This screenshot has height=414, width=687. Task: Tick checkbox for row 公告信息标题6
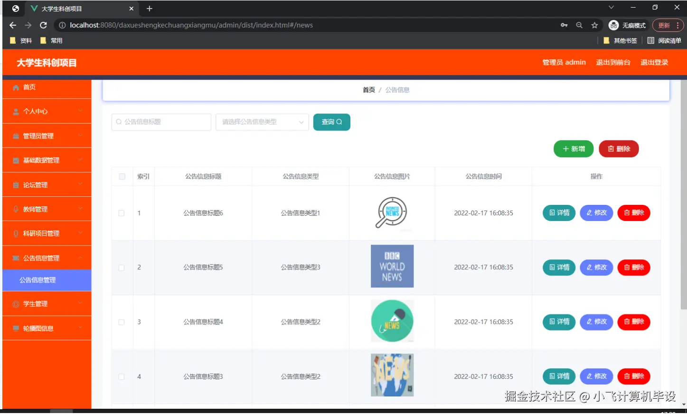pos(122,213)
